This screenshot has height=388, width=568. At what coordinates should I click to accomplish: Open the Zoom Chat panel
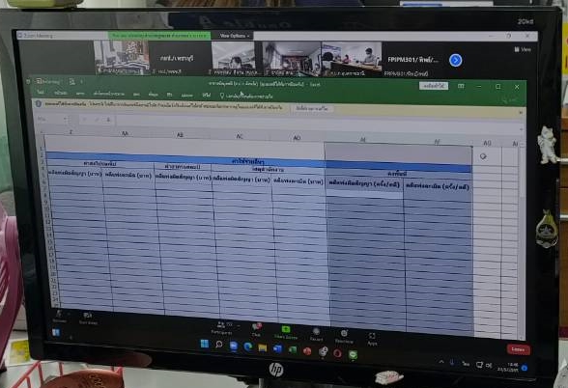[257, 330]
